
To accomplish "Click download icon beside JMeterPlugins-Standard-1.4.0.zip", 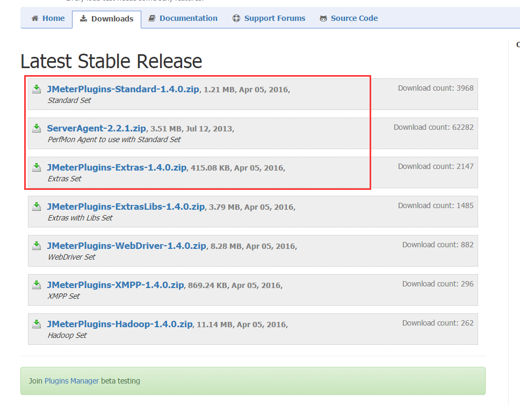I will 37,89.
